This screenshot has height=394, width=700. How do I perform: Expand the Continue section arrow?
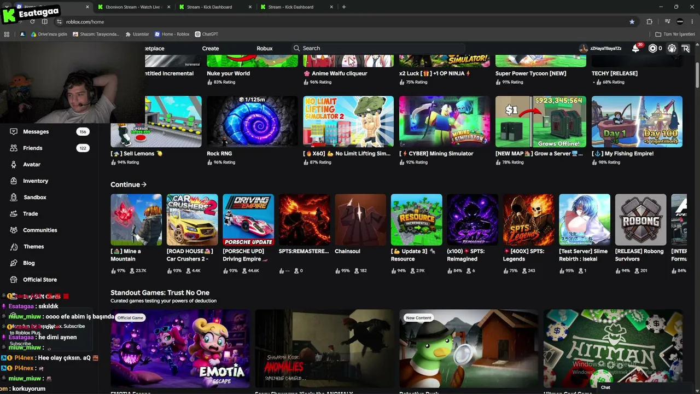(144, 184)
